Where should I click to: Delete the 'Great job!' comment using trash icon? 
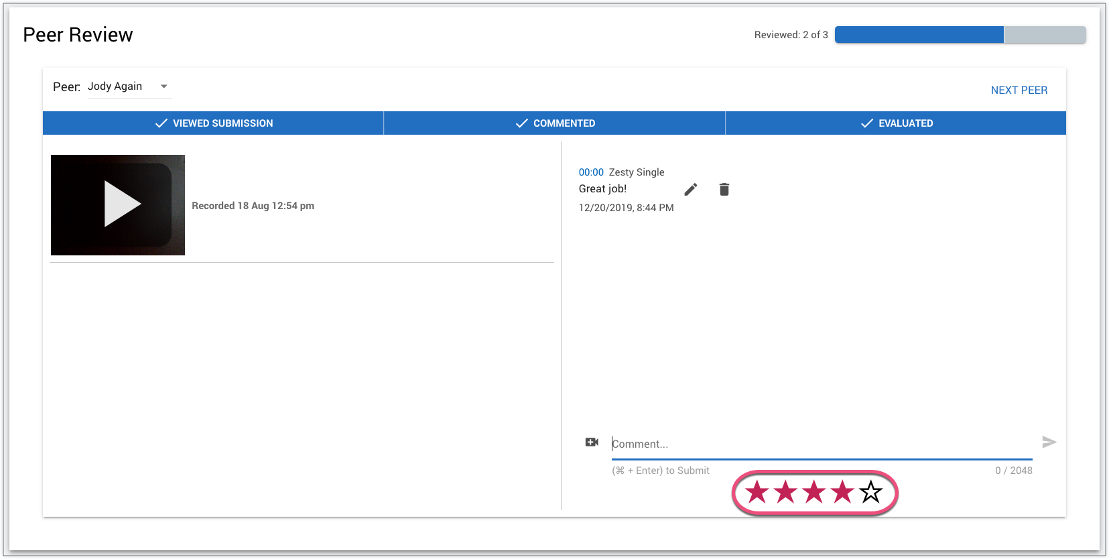point(724,190)
